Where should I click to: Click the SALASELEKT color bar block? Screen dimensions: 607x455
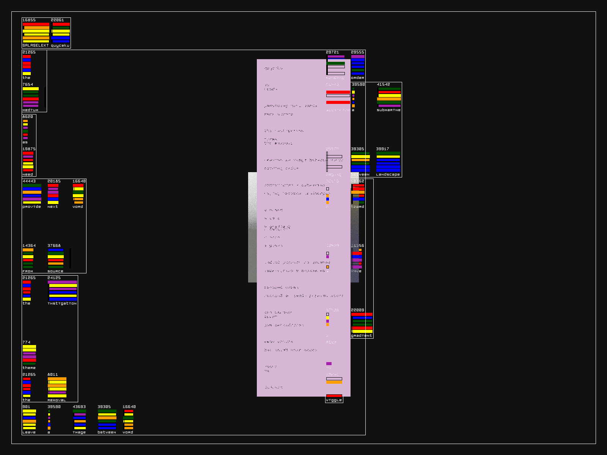tap(36, 33)
